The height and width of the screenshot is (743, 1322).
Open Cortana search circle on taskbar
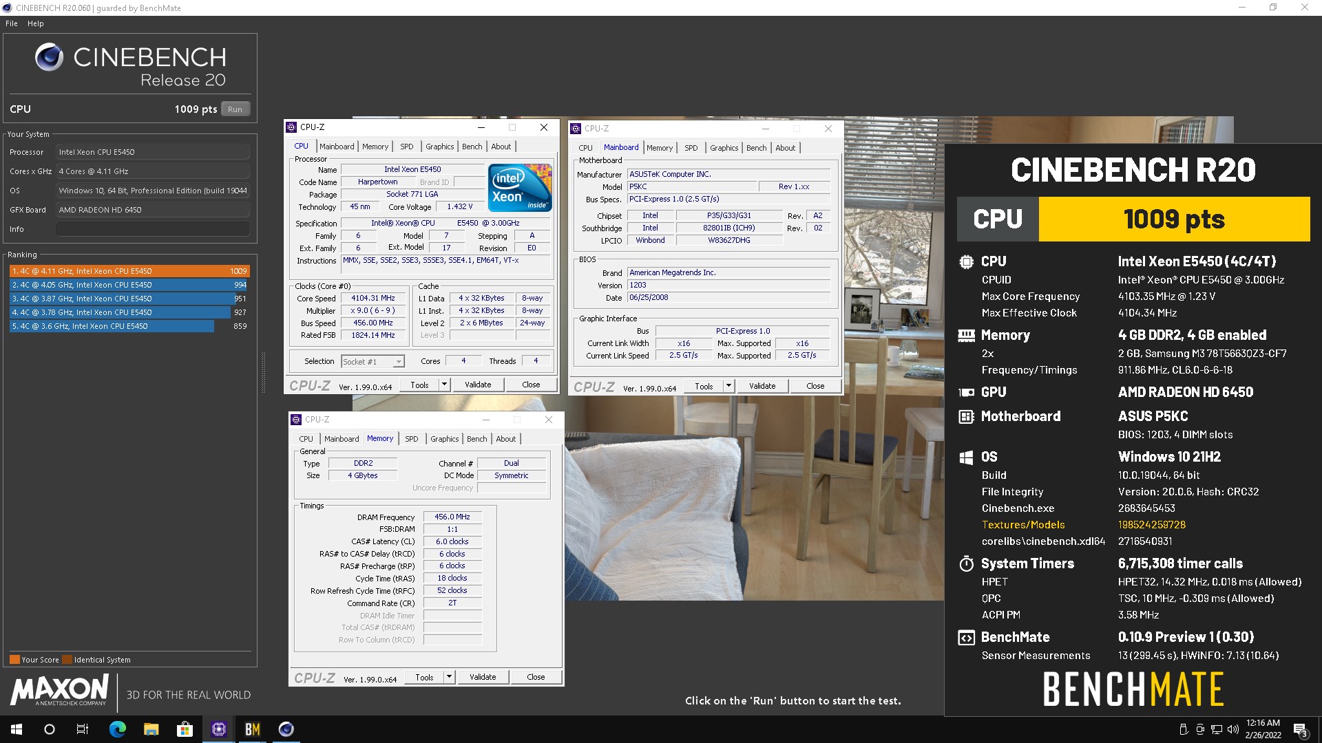pyautogui.click(x=50, y=729)
